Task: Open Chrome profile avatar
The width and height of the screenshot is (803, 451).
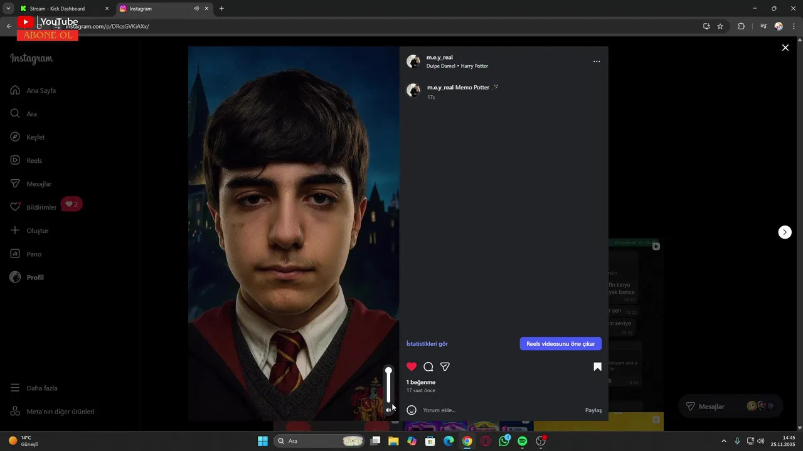Action: point(779,26)
